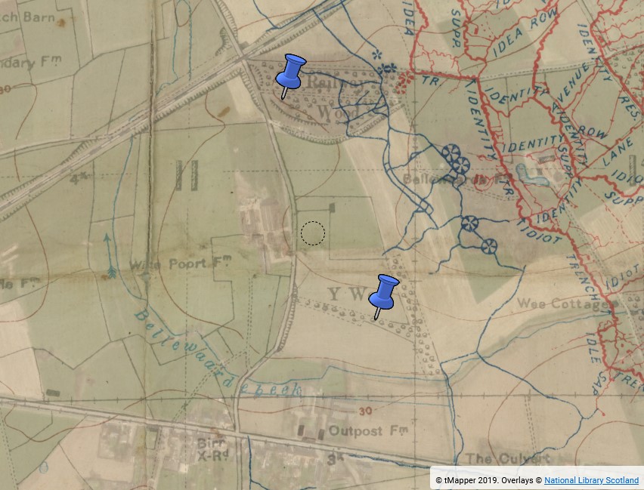Click the dashed circle marker on the map
The image size is (644, 490).
coord(312,234)
